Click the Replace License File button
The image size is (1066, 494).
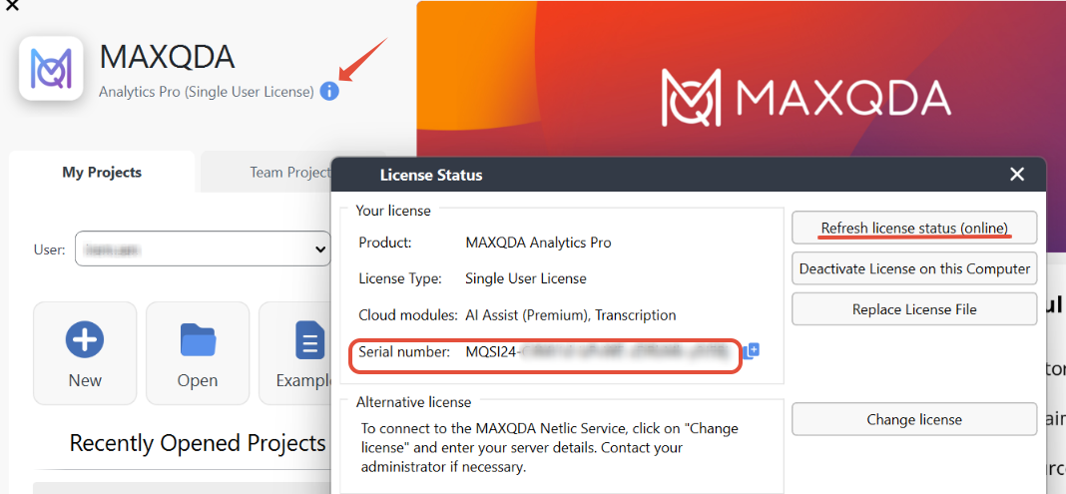click(914, 309)
